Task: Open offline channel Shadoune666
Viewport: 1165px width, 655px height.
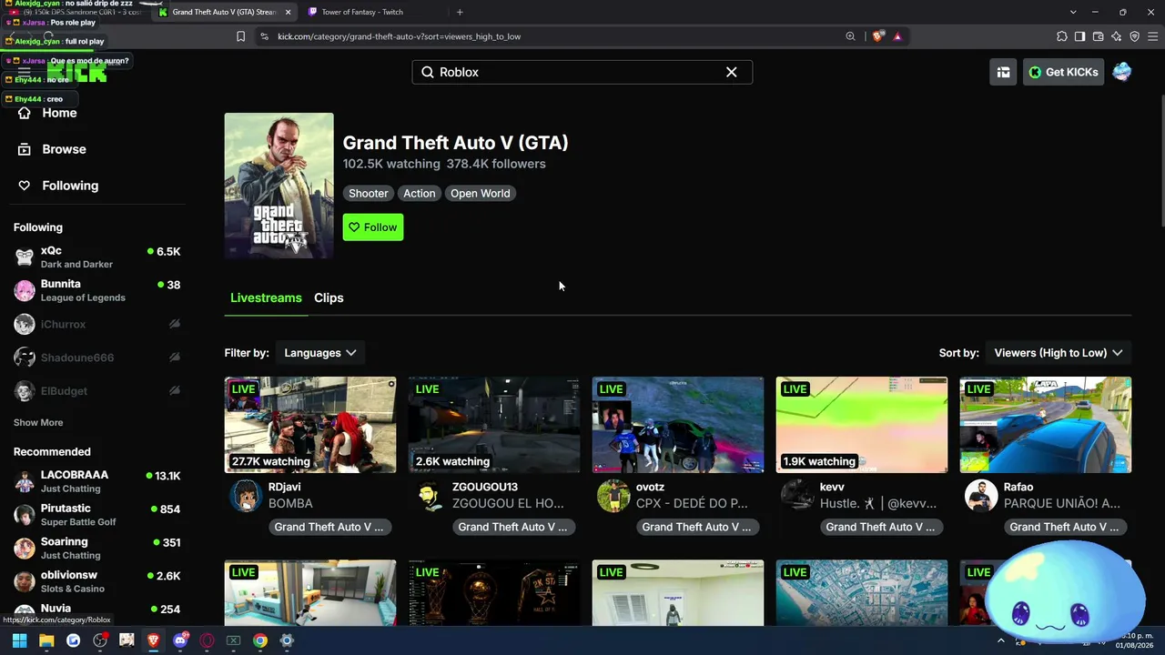Action: (97, 358)
